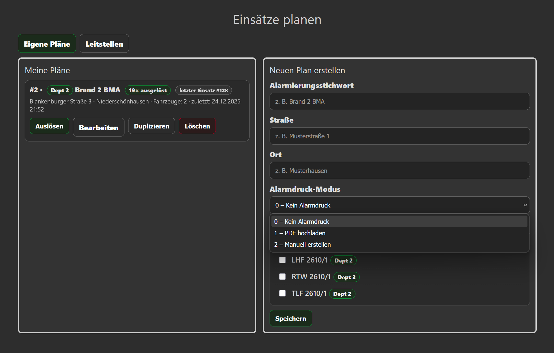Image resolution: width=554 pixels, height=353 pixels.
Task: Select the TLF 2610/1 vehicle checkbox
Action: click(x=282, y=293)
